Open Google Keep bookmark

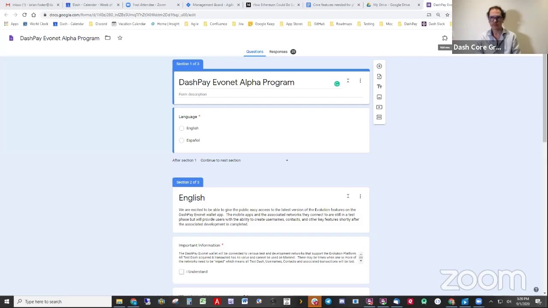[x=261, y=24]
